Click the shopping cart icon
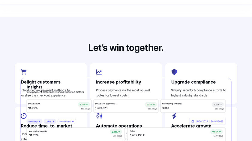 pyautogui.click(x=23, y=72)
